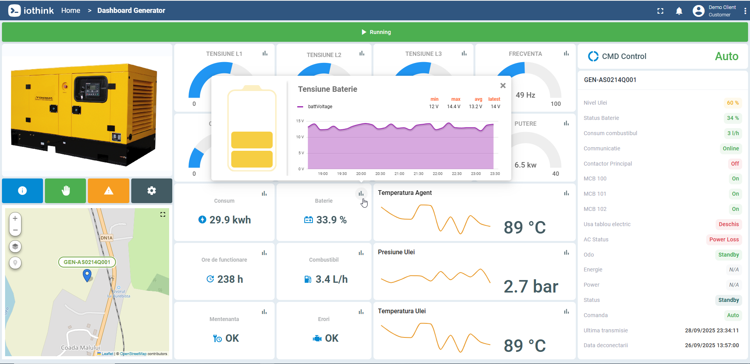The height and width of the screenshot is (364, 750).
Task: Expand the map to fullscreen
Action: [163, 214]
